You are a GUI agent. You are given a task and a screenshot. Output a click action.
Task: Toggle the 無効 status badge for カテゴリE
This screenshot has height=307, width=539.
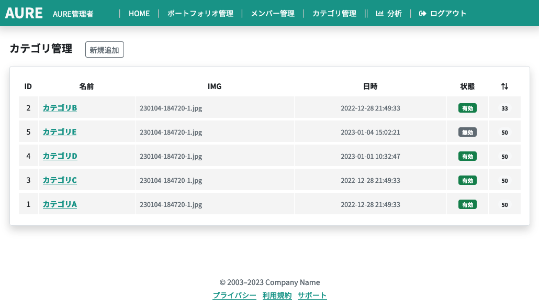(x=467, y=132)
